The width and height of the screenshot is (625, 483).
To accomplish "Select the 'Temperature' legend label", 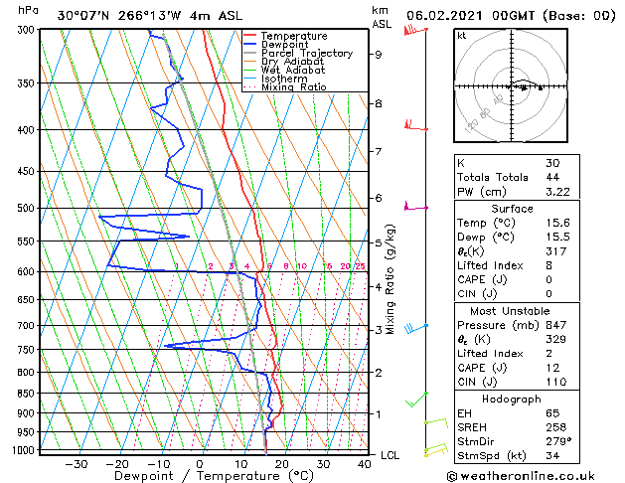I will [x=294, y=36].
